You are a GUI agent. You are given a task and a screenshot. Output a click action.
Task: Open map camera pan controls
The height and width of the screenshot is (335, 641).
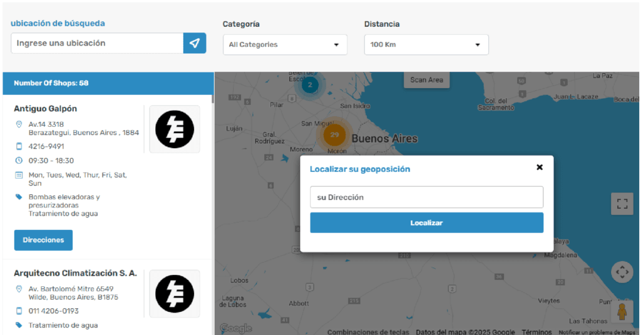622,272
